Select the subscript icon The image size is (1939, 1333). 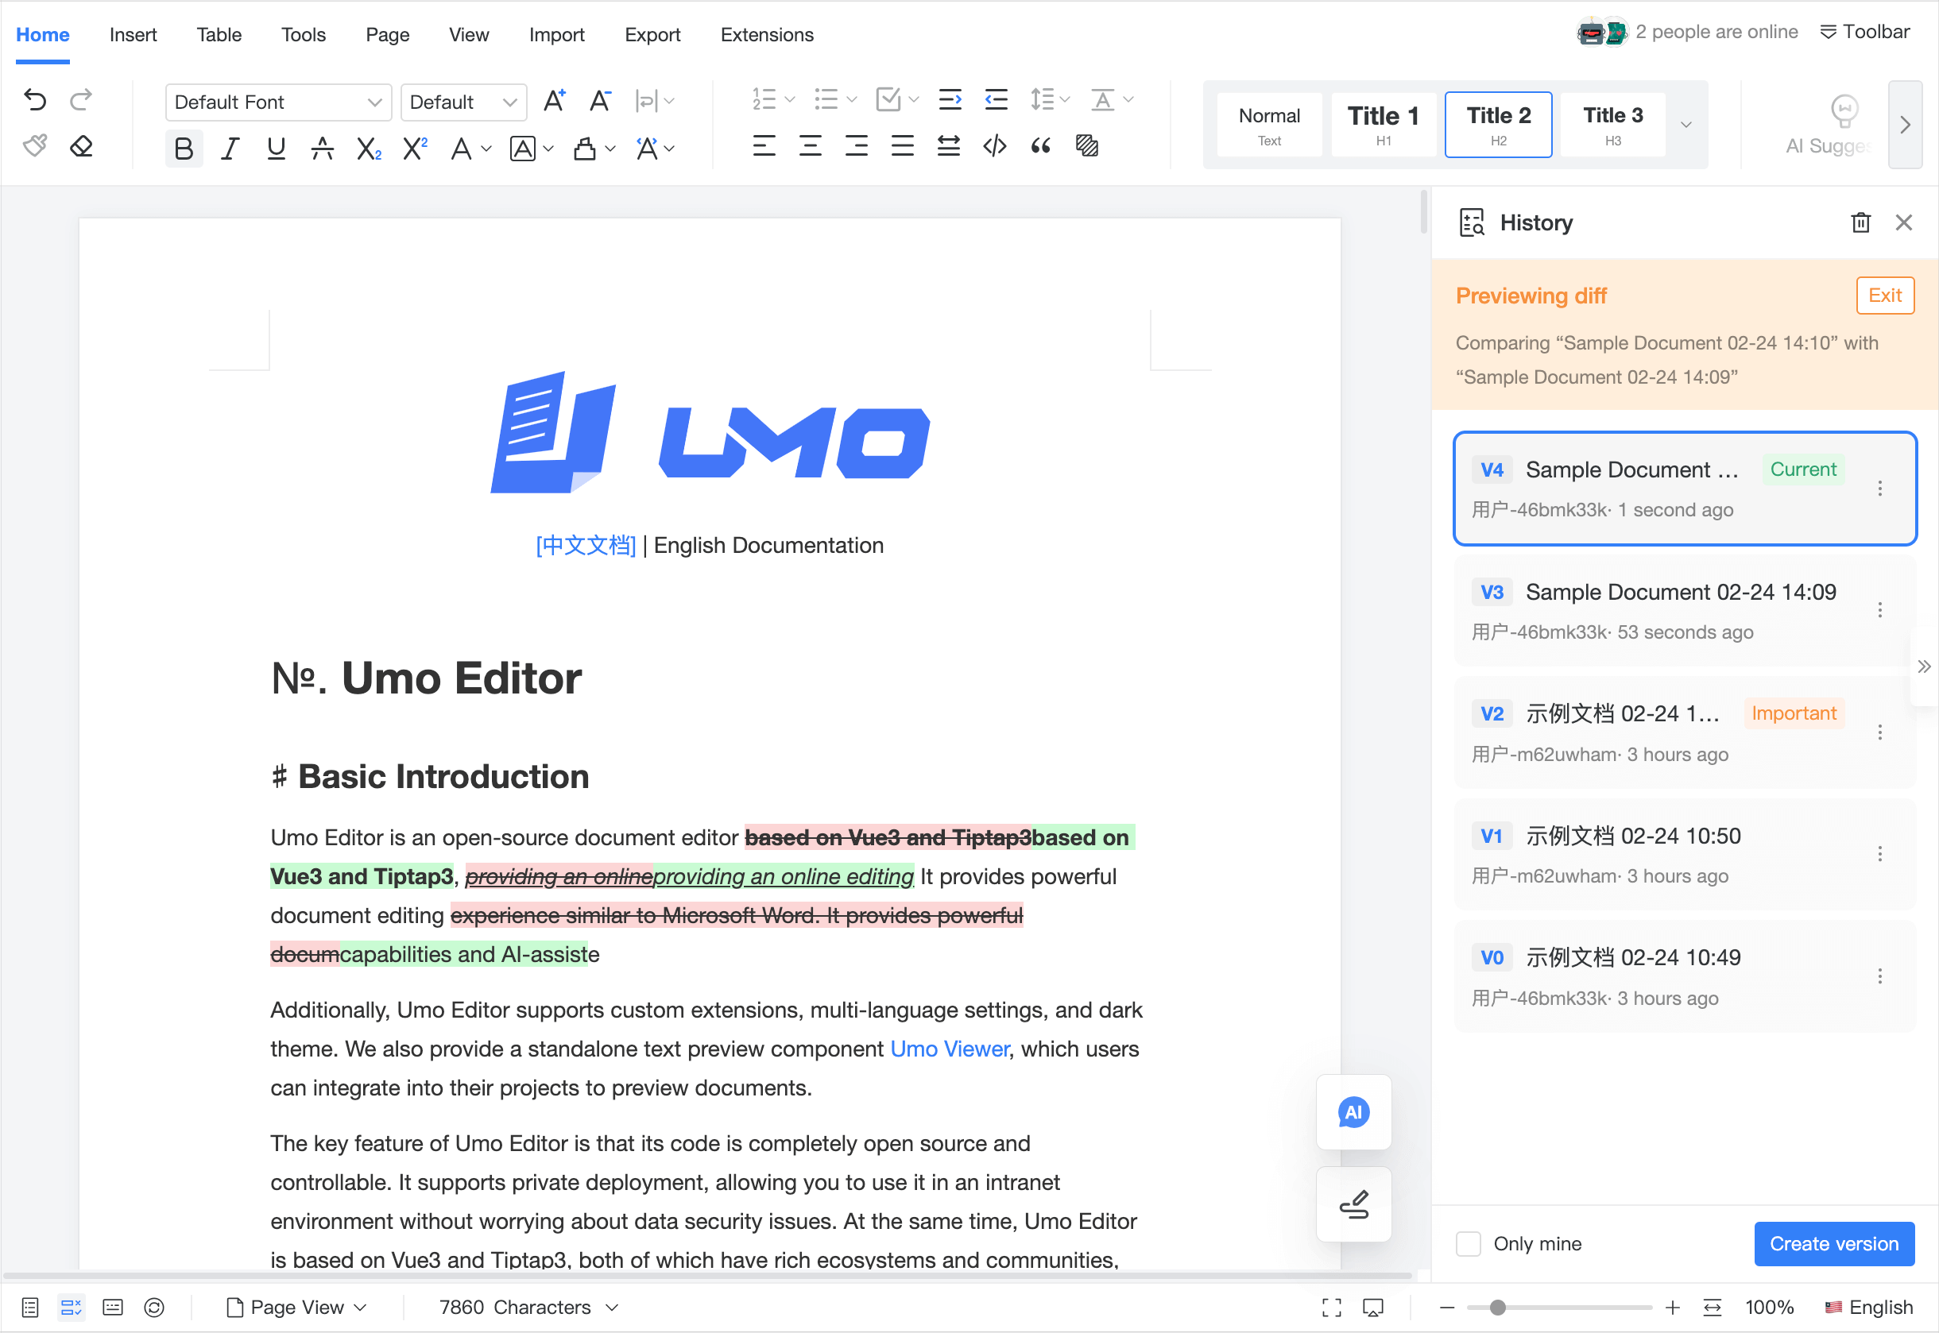click(369, 149)
